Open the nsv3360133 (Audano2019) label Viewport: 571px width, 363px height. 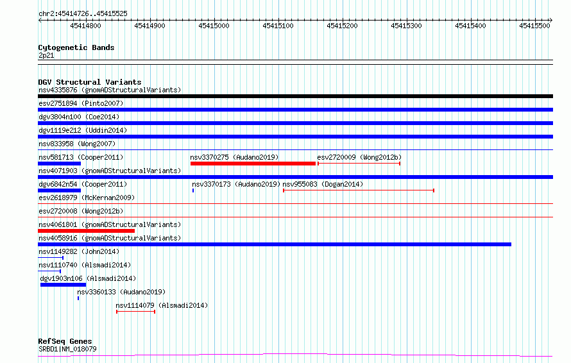point(121,292)
